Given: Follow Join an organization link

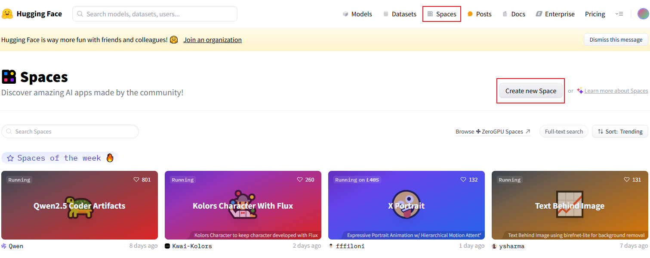Looking at the screenshot, I should (x=213, y=39).
